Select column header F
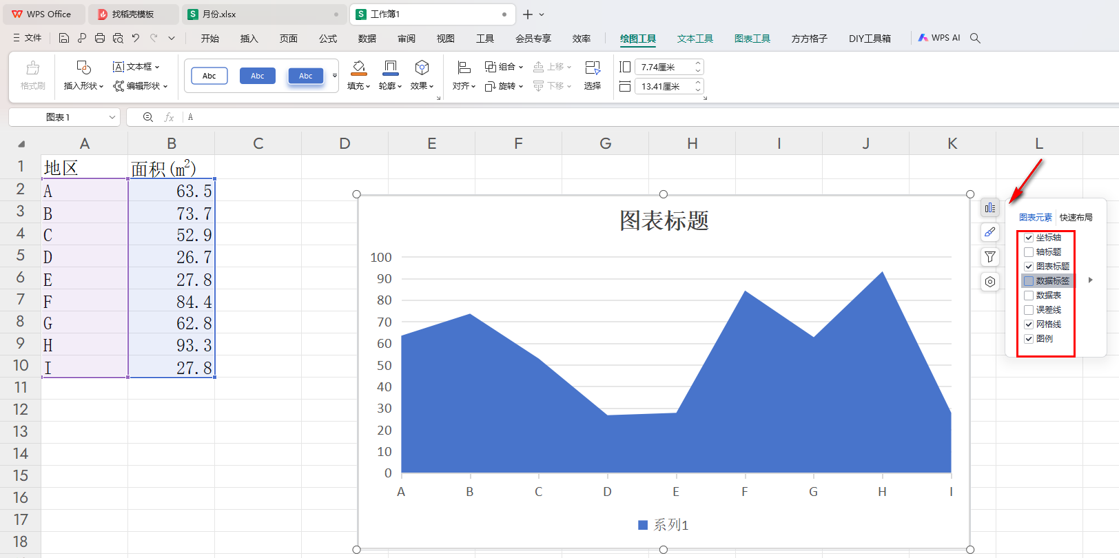This screenshot has width=1119, height=558. (518, 143)
